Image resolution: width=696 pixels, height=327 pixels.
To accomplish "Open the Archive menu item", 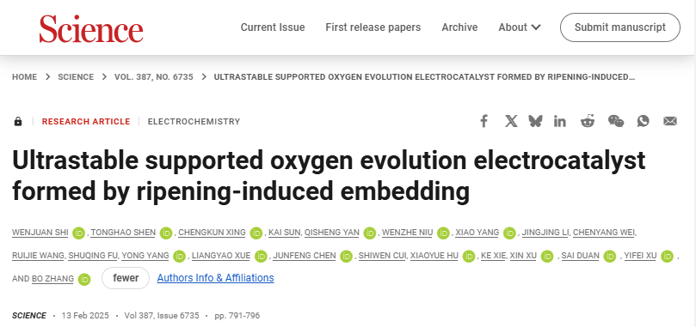I will [x=459, y=27].
